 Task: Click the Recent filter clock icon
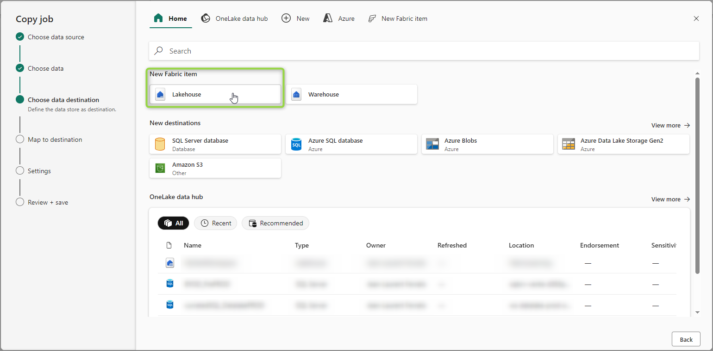[205, 223]
